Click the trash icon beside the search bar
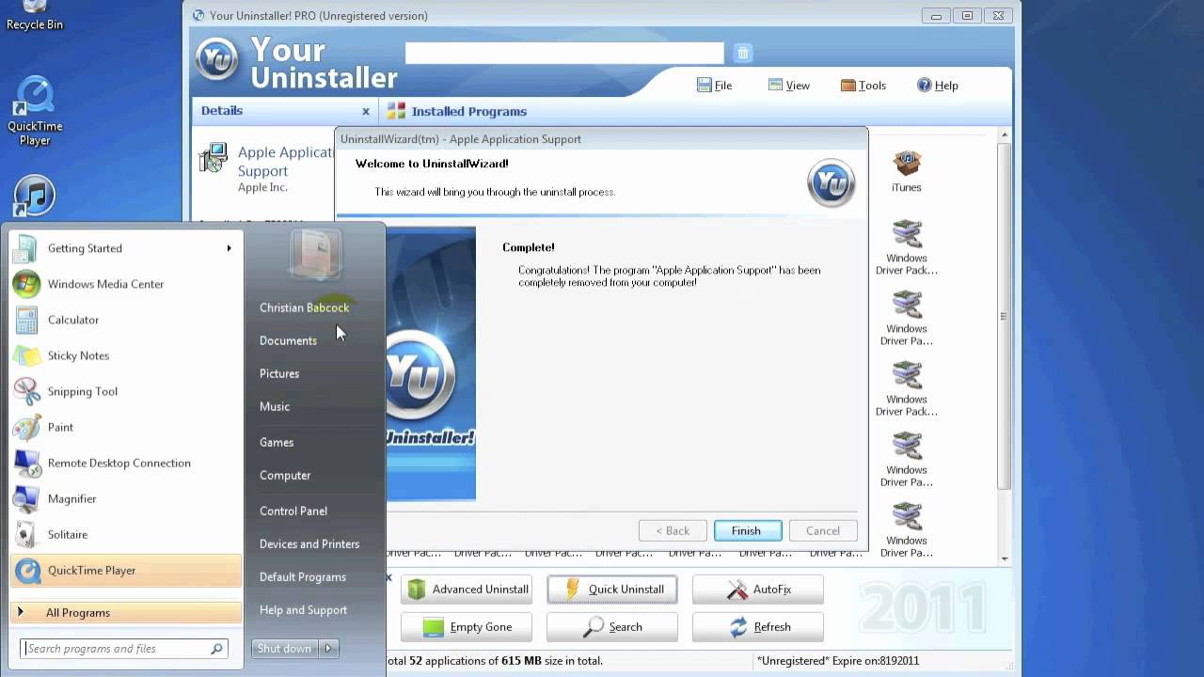Viewport: 1204px width, 677px height. [743, 53]
